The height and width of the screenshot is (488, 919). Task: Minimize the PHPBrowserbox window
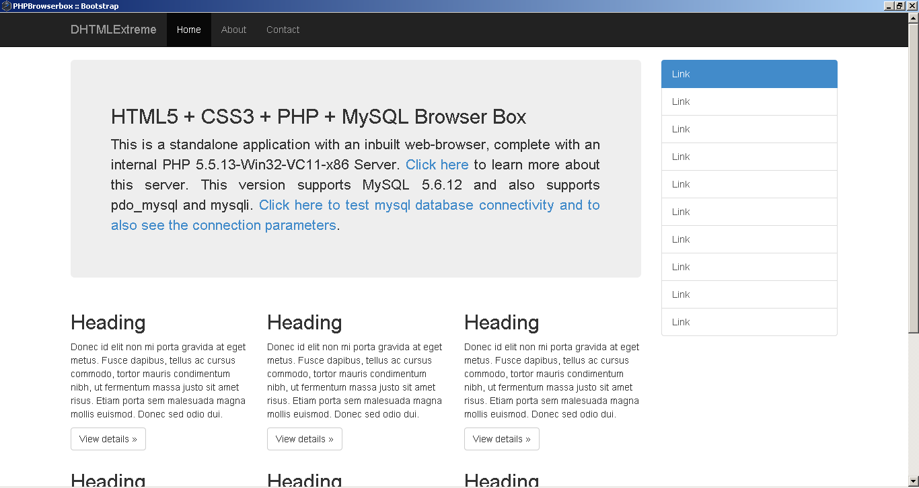tap(889, 5)
